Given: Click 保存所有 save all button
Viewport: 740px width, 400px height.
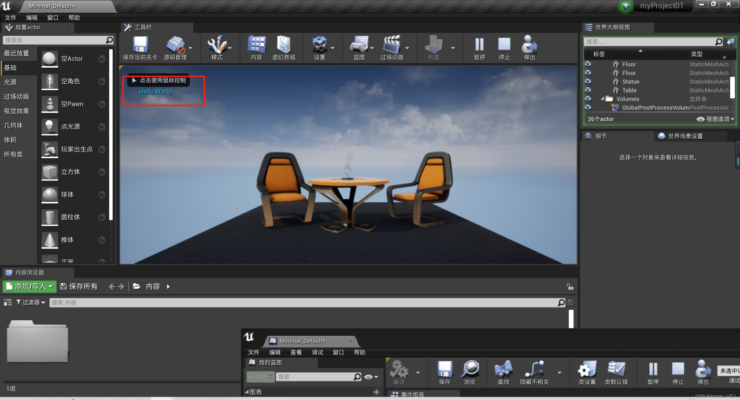Looking at the screenshot, I should pos(79,287).
